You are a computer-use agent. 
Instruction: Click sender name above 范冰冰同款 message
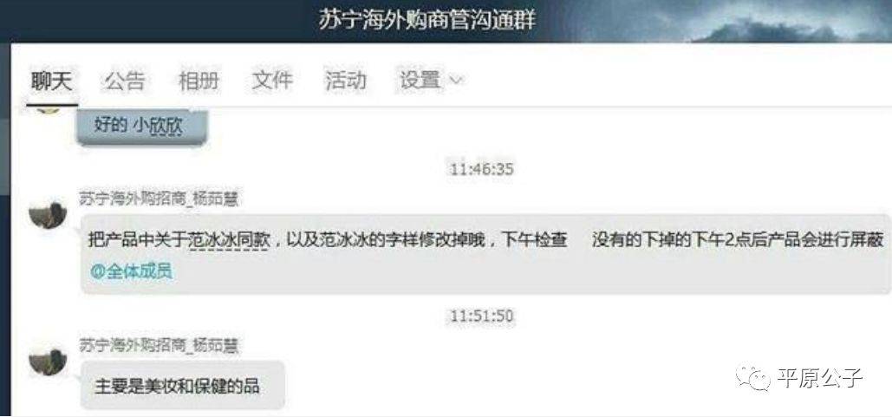[159, 199]
